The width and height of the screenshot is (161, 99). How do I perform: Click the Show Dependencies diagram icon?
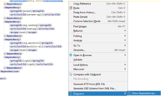[129, 93]
